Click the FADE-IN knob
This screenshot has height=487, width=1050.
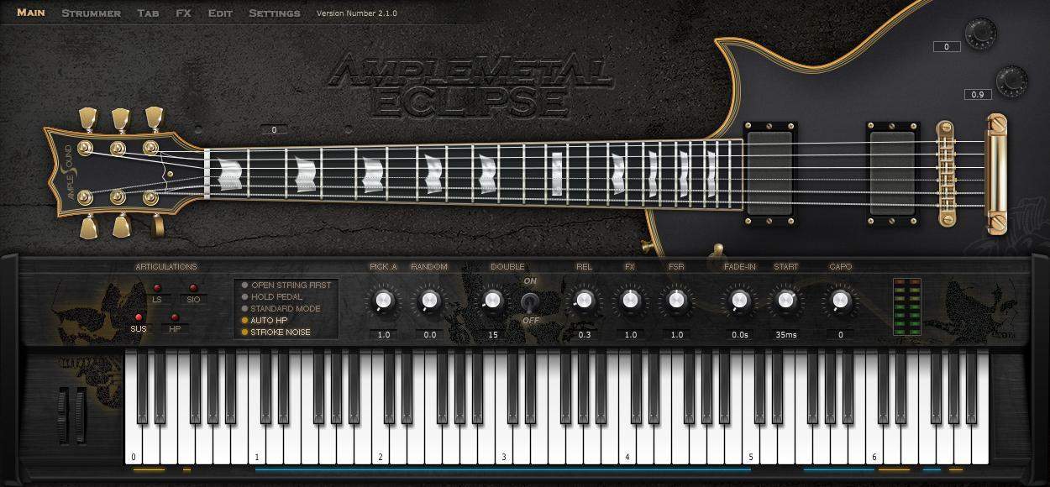739,300
